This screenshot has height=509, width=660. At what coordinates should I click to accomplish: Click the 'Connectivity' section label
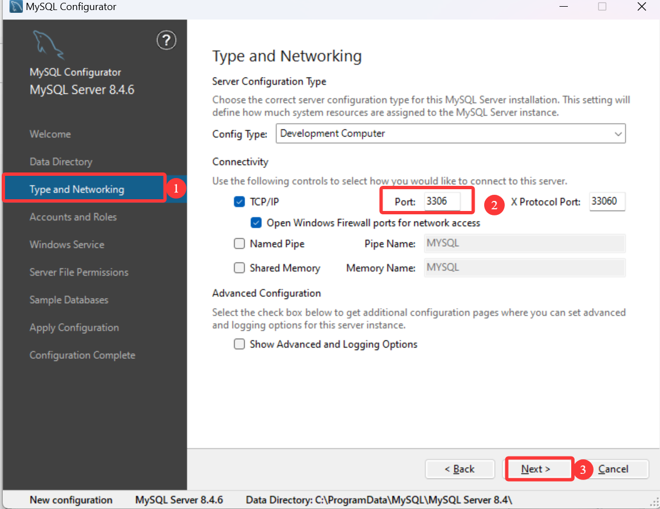pos(240,162)
